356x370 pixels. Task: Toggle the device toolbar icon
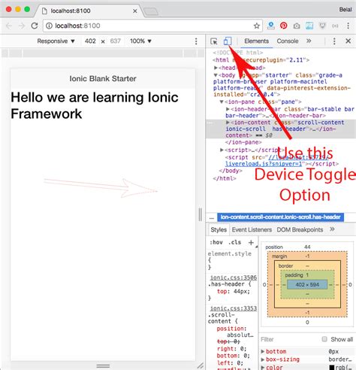pos(228,41)
